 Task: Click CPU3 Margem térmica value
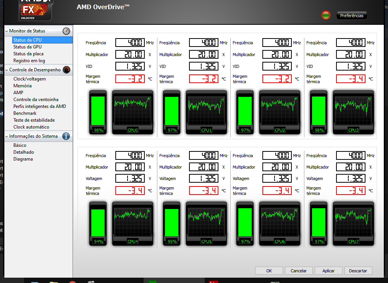click(351, 79)
